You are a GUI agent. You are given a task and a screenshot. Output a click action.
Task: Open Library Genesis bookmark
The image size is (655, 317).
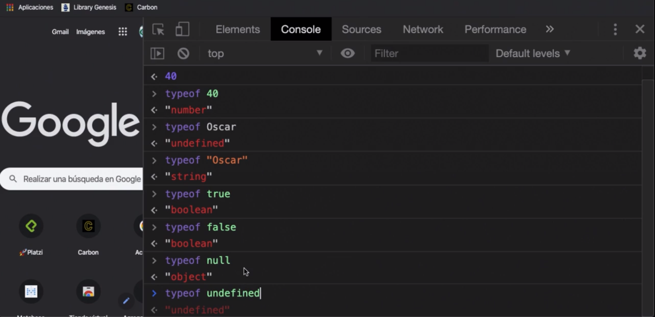pyautogui.click(x=89, y=7)
